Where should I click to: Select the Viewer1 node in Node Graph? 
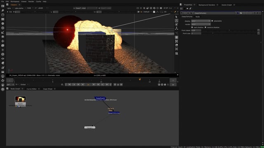[90, 128]
